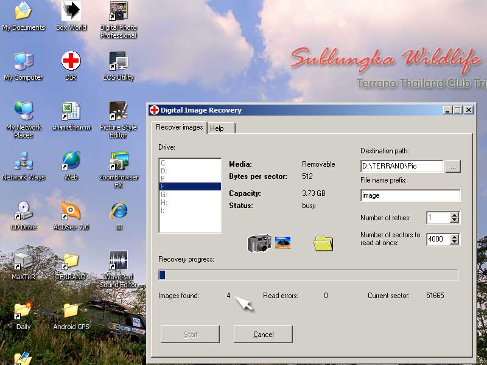The height and width of the screenshot is (365, 487).
Task: Open the yellow destination folder icon
Action: (323, 243)
